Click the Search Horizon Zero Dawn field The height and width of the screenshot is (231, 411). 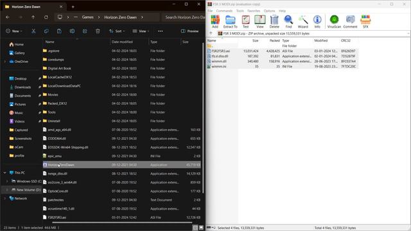184,17
